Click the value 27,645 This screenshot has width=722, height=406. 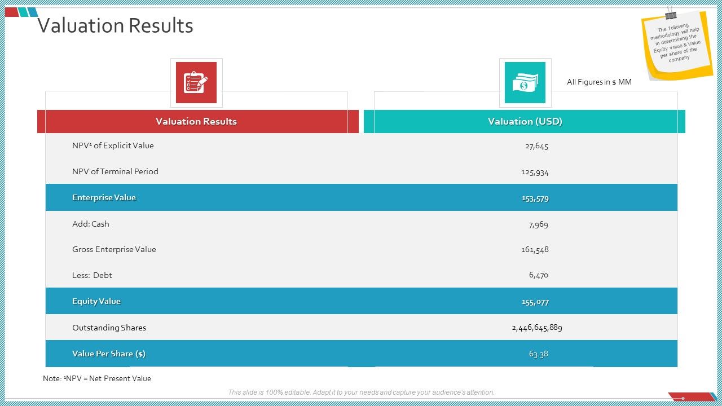537,147
